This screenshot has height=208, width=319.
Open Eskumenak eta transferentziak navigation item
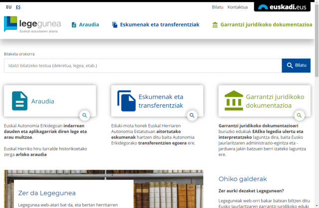pos(155,24)
